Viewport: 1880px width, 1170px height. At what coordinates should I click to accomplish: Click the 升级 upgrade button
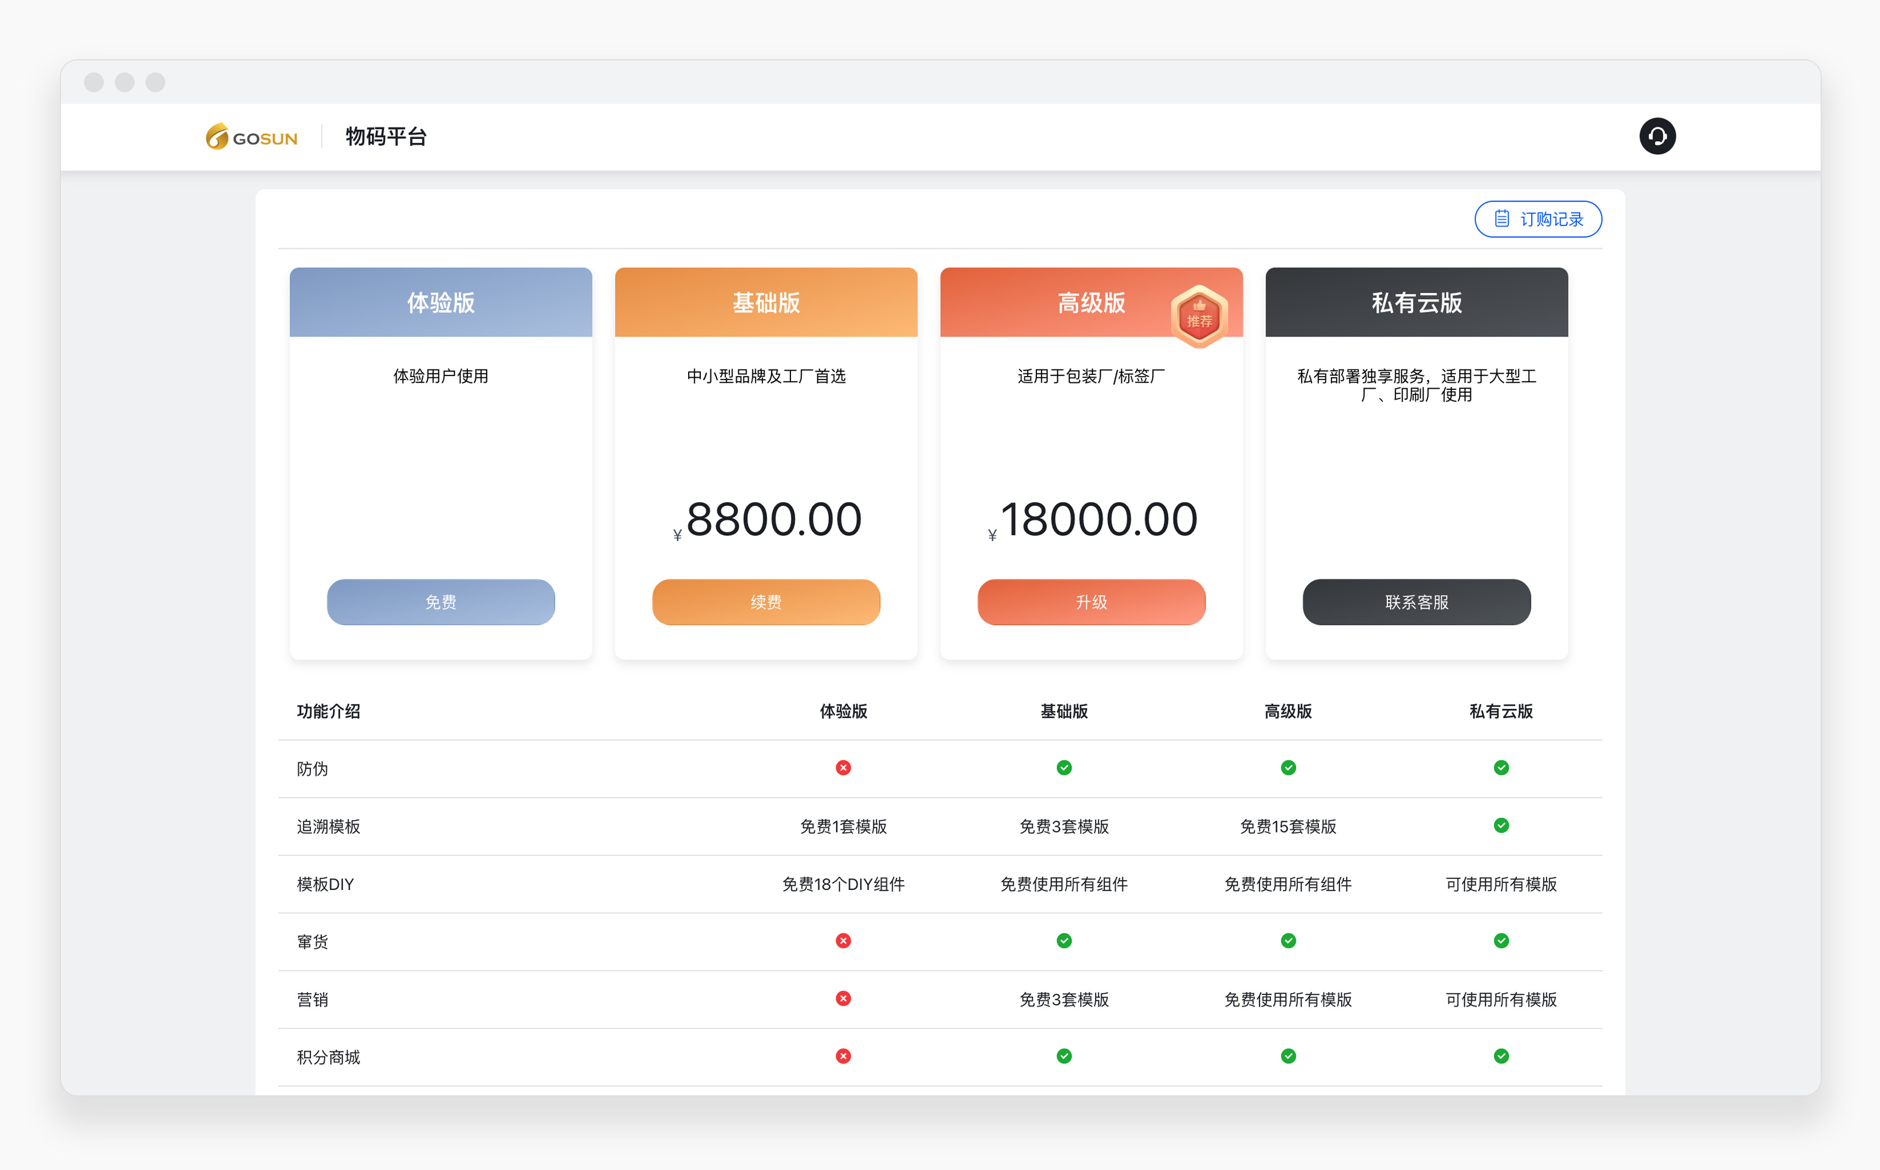click(x=1091, y=601)
